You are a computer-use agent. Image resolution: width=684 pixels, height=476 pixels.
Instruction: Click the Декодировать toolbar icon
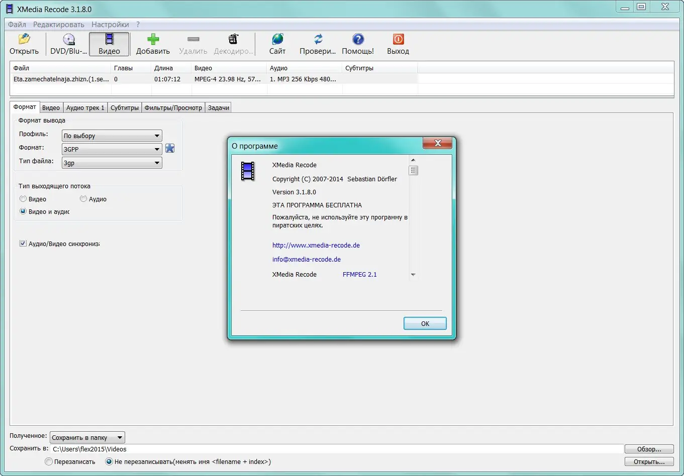(x=233, y=39)
